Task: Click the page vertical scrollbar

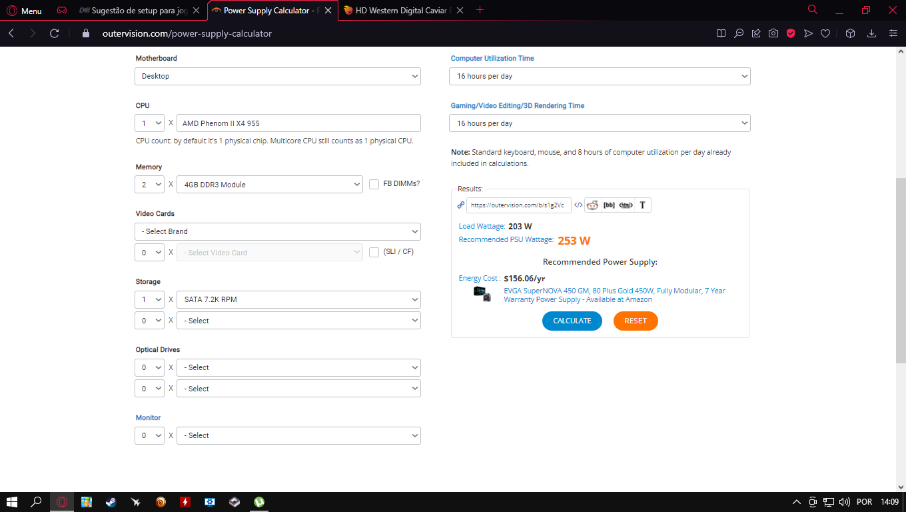Action: 901,271
